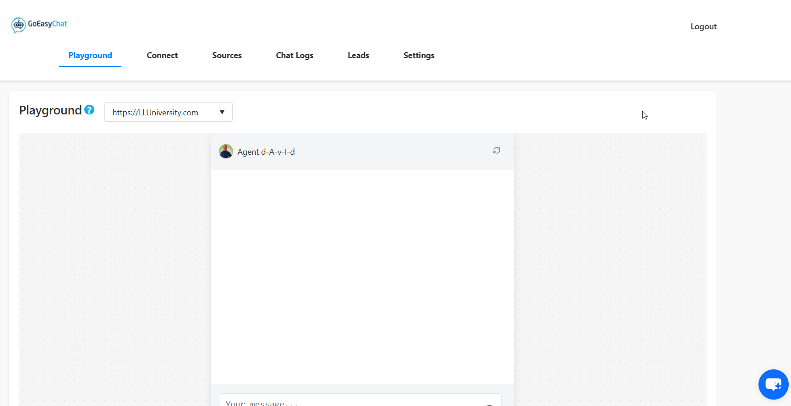Click the Playground page heading
The width and height of the screenshot is (791, 406).
point(50,110)
